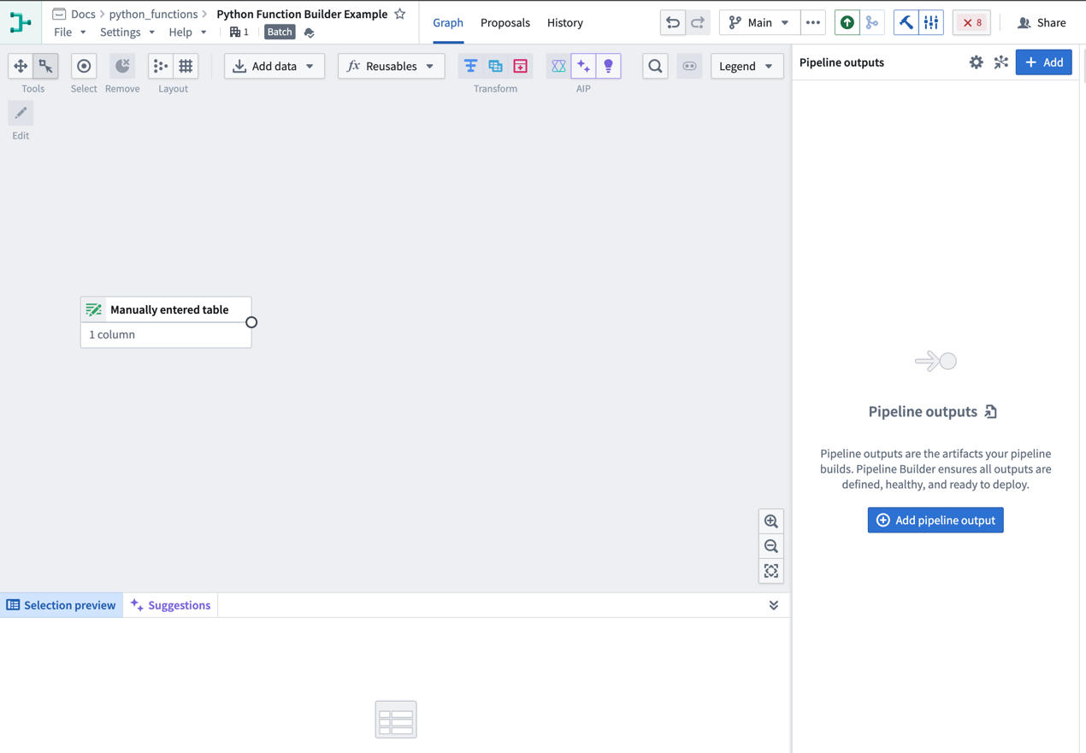Click the Edit pencil tool
The width and height of the screenshot is (1086, 753).
(21, 113)
